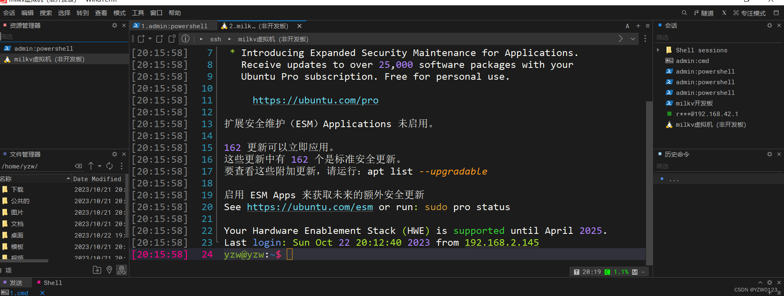Open the 文件管理器 more options menu
The image size is (784, 296).
(122, 166)
